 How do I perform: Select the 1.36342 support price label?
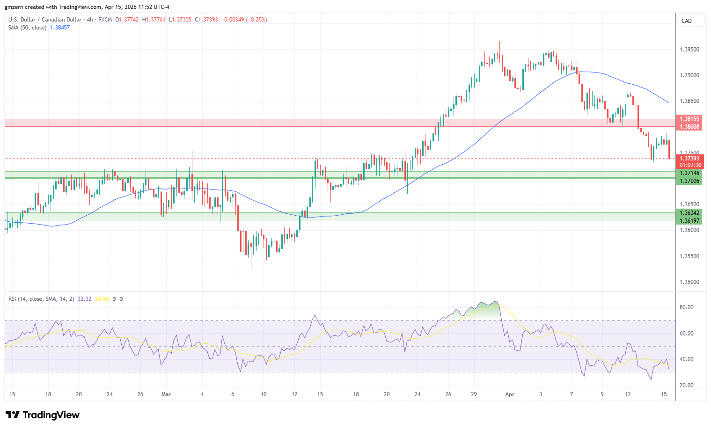point(689,213)
